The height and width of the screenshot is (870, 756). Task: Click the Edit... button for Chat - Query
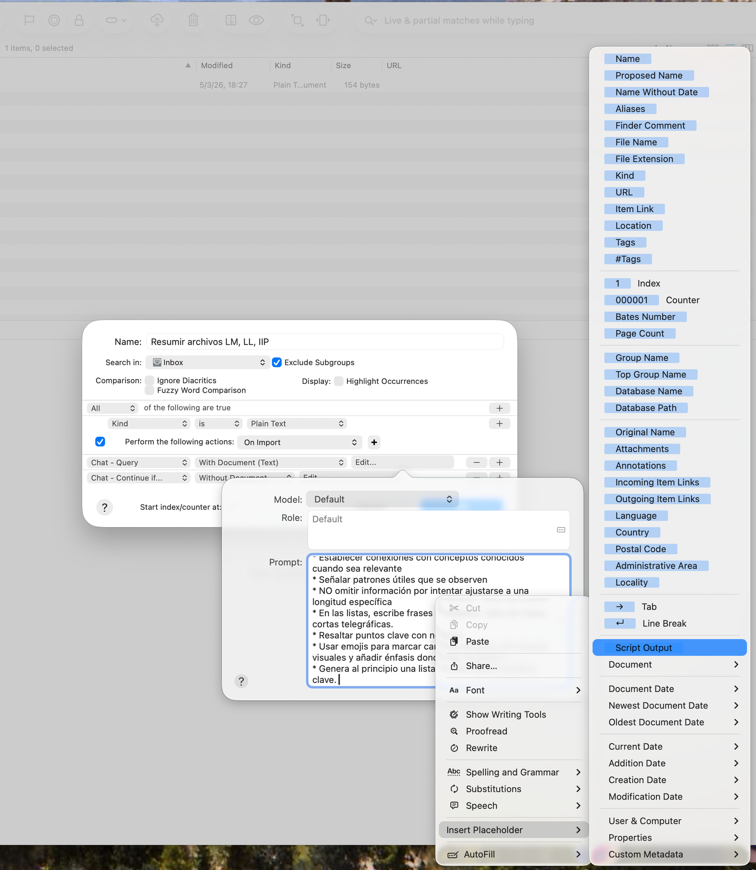point(402,462)
